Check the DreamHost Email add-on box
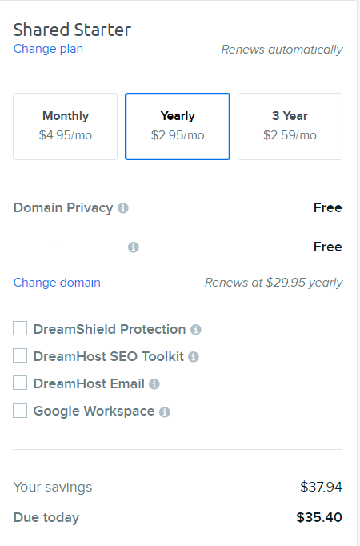This screenshot has height=546, width=360. coord(20,383)
